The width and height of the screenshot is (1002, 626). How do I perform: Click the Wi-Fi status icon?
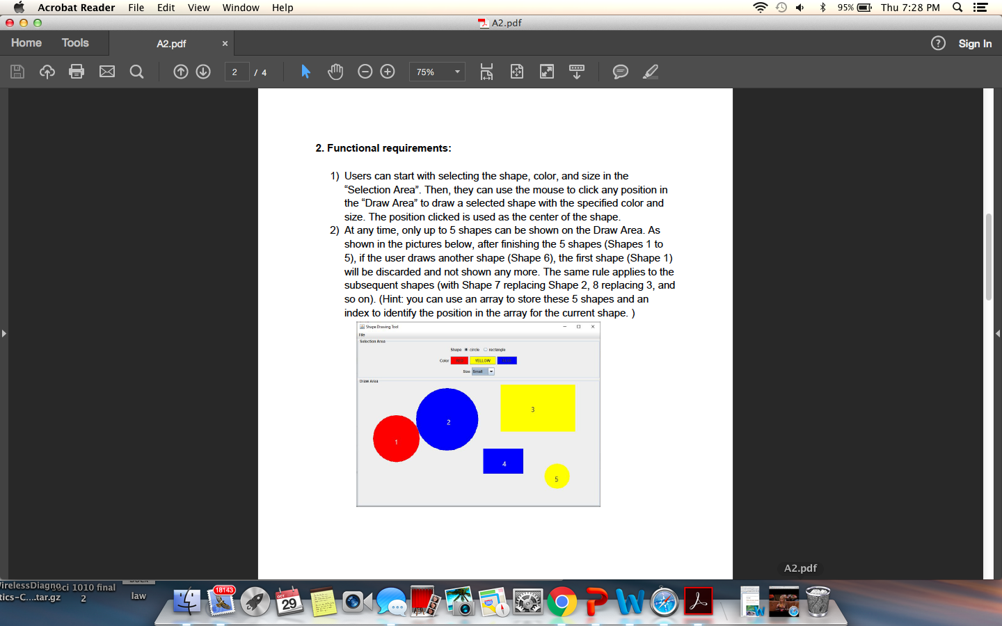[760, 8]
